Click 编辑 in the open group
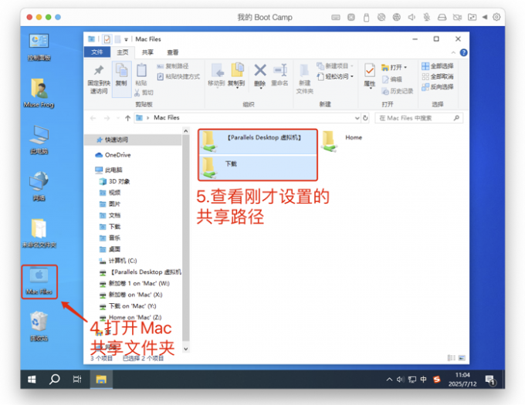 click(x=391, y=79)
